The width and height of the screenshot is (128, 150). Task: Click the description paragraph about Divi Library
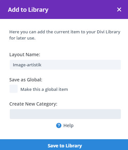point(65,35)
